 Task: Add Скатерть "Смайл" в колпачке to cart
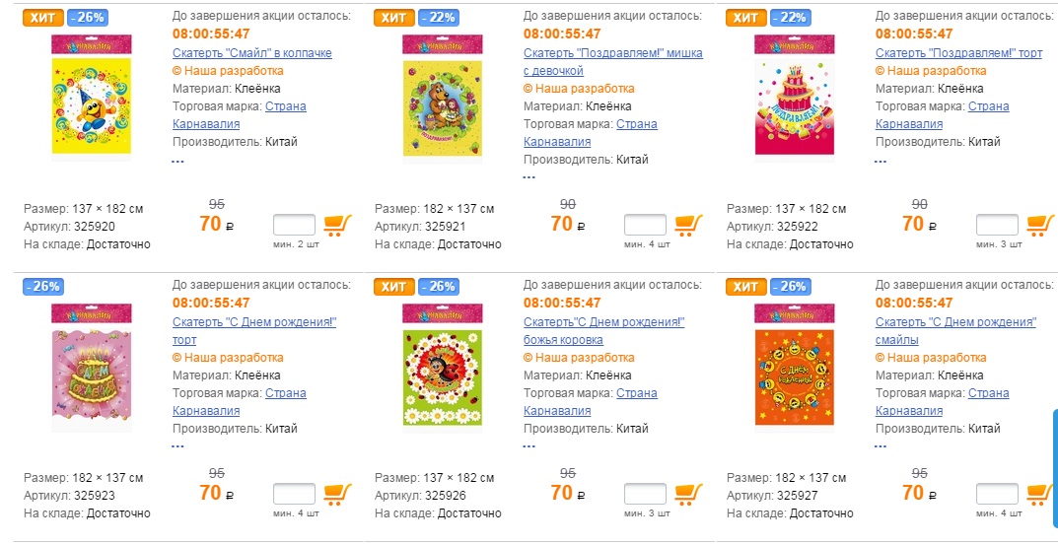click(338, 225)
